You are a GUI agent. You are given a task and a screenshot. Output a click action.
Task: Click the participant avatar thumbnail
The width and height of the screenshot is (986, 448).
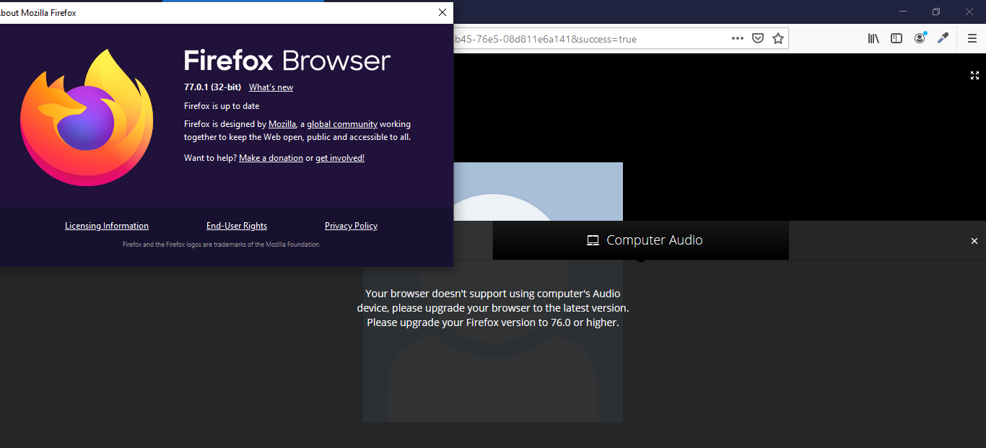tap(493, 292)
